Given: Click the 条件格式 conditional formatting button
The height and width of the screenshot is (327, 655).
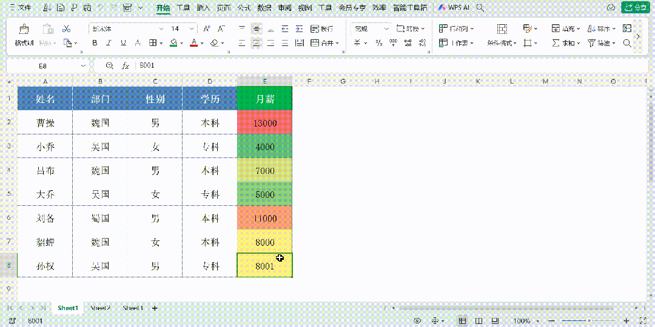Looking at the screenshot, I should [502, 43].
